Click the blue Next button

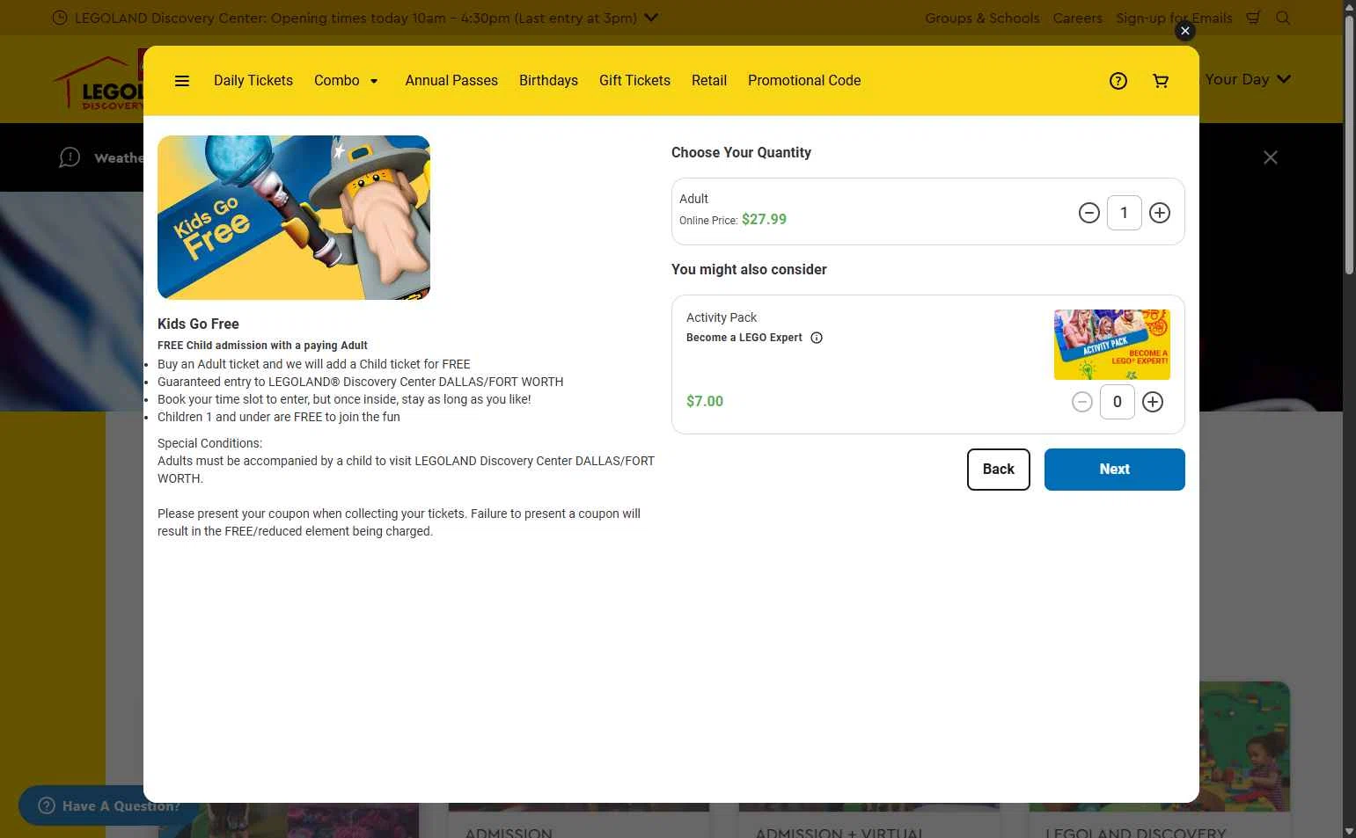(1115, 470)
